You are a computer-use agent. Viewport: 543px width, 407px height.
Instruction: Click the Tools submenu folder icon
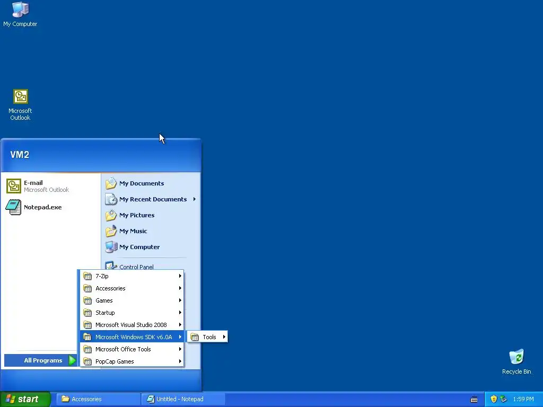[x=195, y=337]
